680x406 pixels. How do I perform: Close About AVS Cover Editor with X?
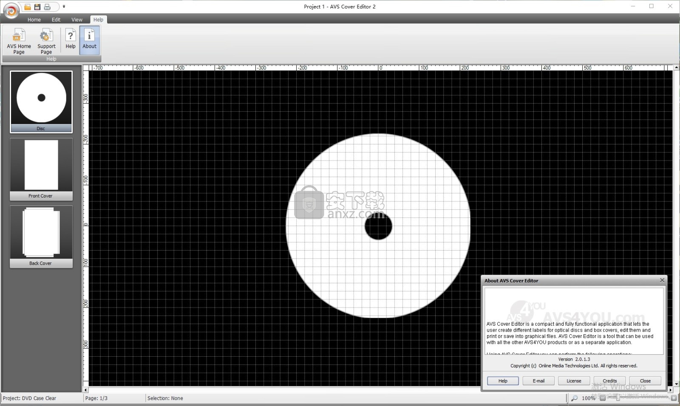[x=662, y=280]
